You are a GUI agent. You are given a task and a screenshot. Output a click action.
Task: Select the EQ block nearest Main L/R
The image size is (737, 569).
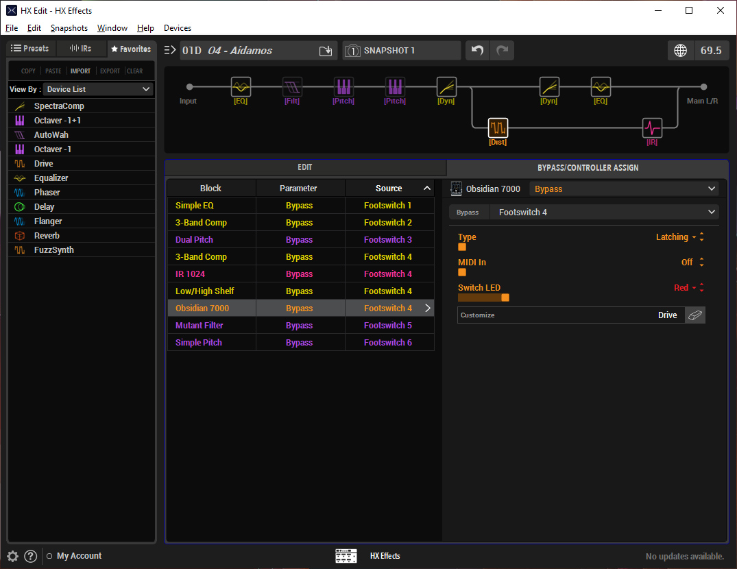tap(601, 87)
